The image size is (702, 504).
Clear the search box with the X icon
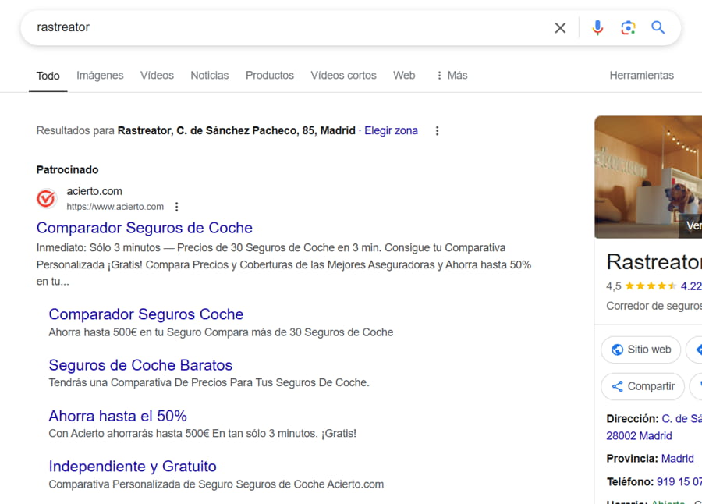[560, 28]
